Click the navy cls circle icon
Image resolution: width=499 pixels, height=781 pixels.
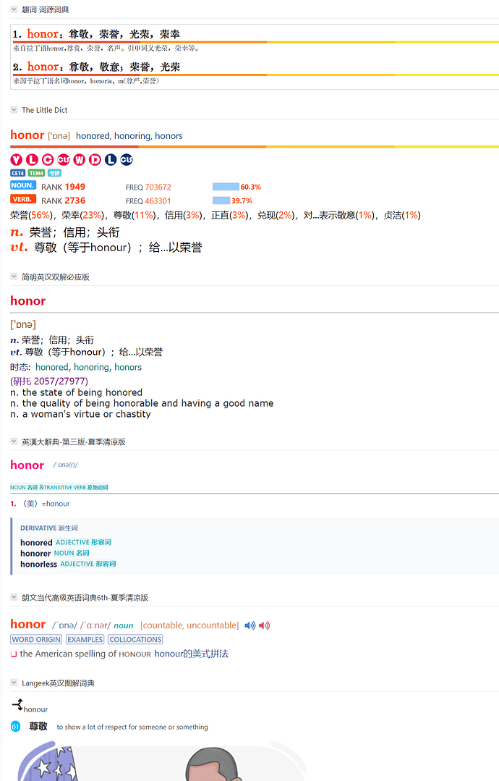click(127, 159)
